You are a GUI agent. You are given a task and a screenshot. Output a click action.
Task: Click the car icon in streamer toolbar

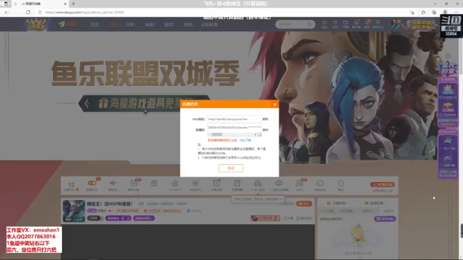click(x=258, y=183)
